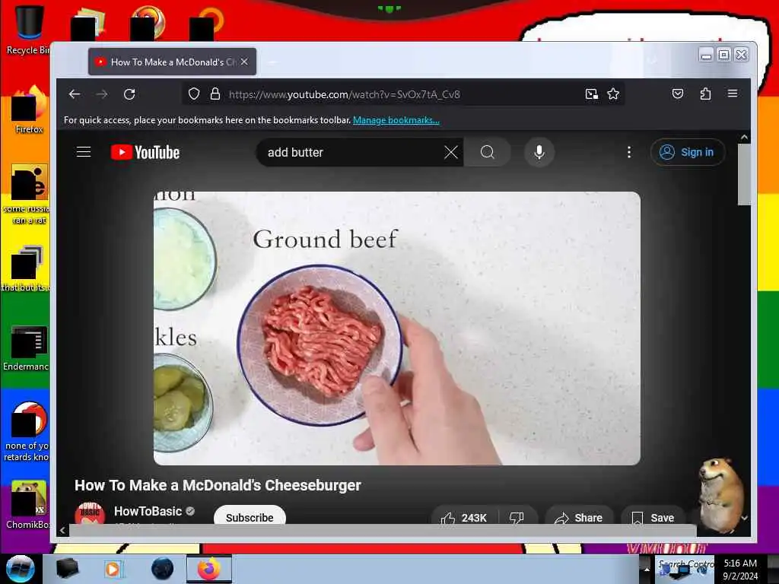779x584 pixels.
Task: Search YouTube with magnifier button
Action: pyautogui.click(x=488, y=152)
